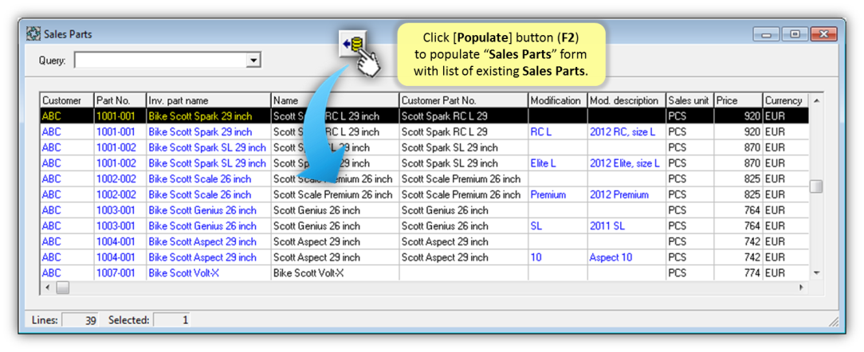
Task: Click part number 1007-001 cell
Action: point(120,272)
